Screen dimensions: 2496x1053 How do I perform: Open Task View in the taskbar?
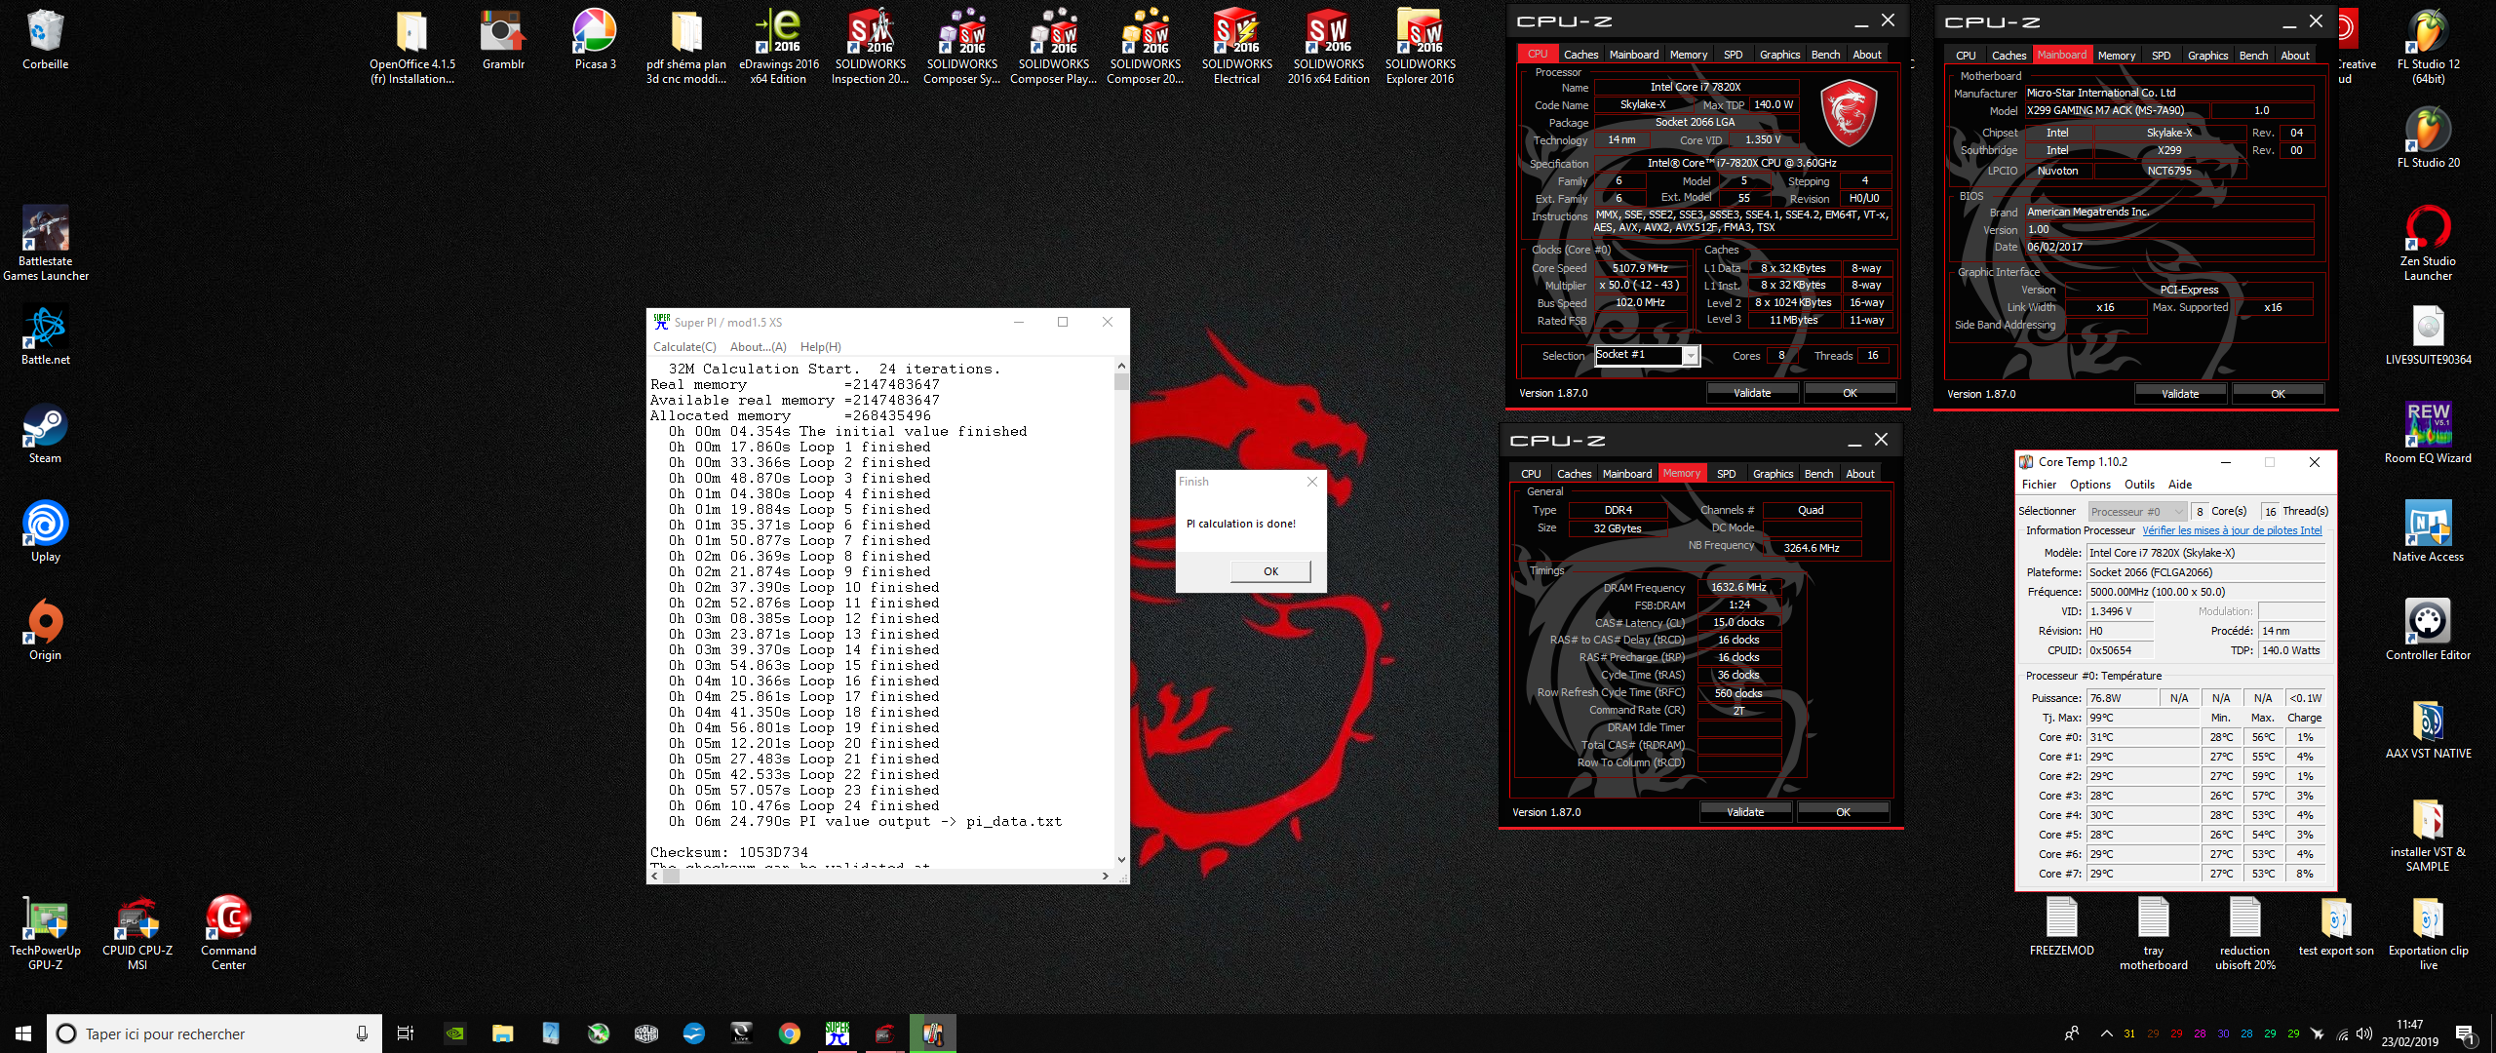406,1033
